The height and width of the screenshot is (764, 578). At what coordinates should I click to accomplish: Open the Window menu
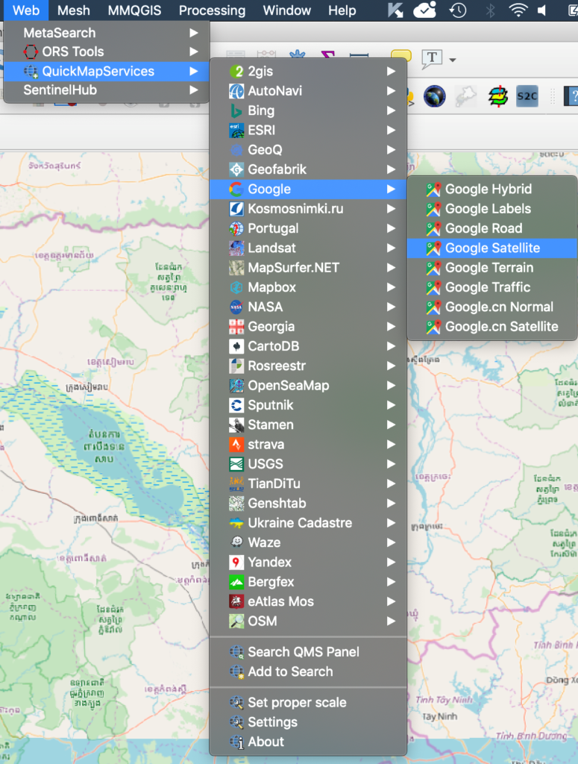[287, 10]
